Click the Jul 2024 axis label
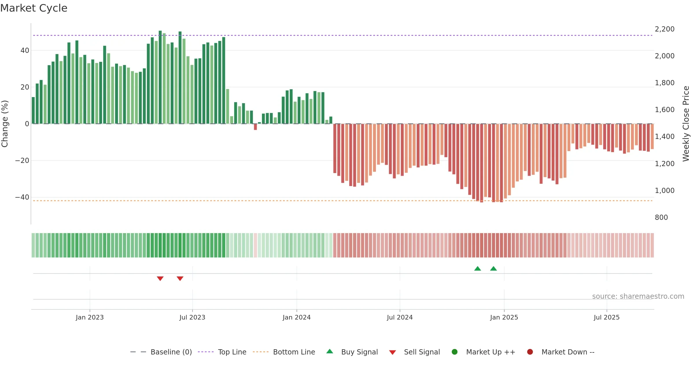The width and height of the screenshot is (694, 390). [400, 317]
